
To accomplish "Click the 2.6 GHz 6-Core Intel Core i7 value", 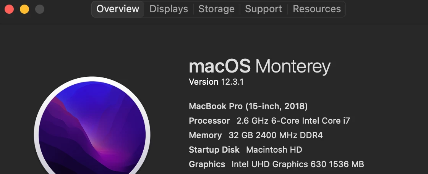I will [x=293, y=121].
